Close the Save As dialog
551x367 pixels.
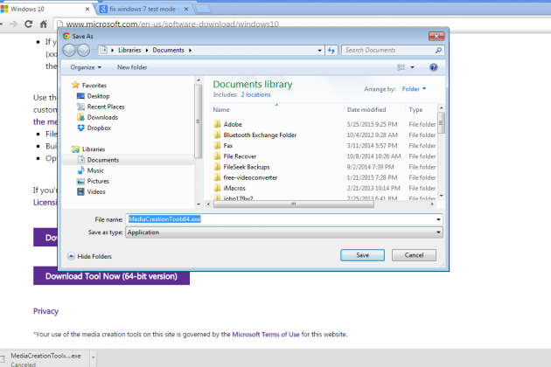click(436, 36)
